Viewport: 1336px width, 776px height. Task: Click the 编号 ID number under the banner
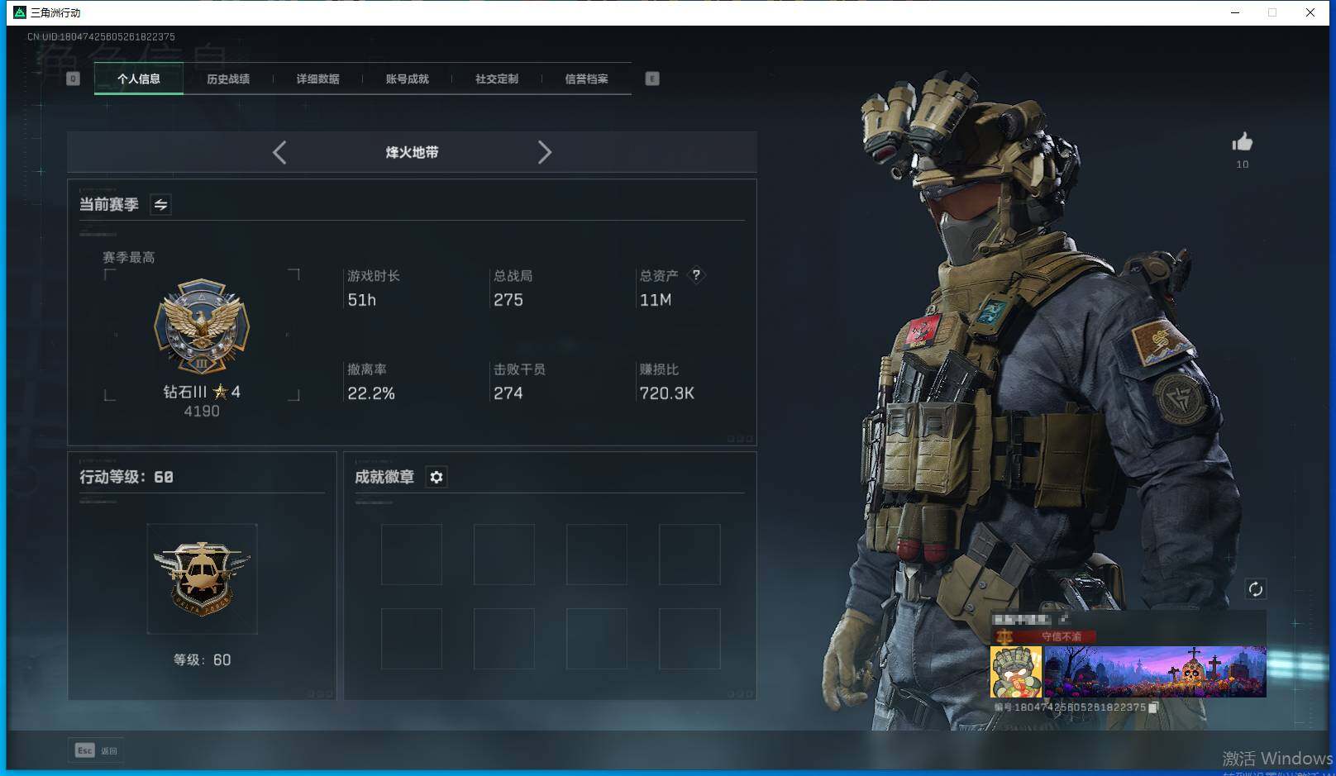(1070, 707)
